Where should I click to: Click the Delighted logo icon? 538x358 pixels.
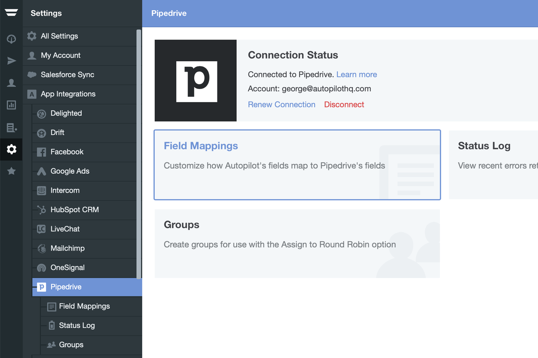click(x=41, y=114)
